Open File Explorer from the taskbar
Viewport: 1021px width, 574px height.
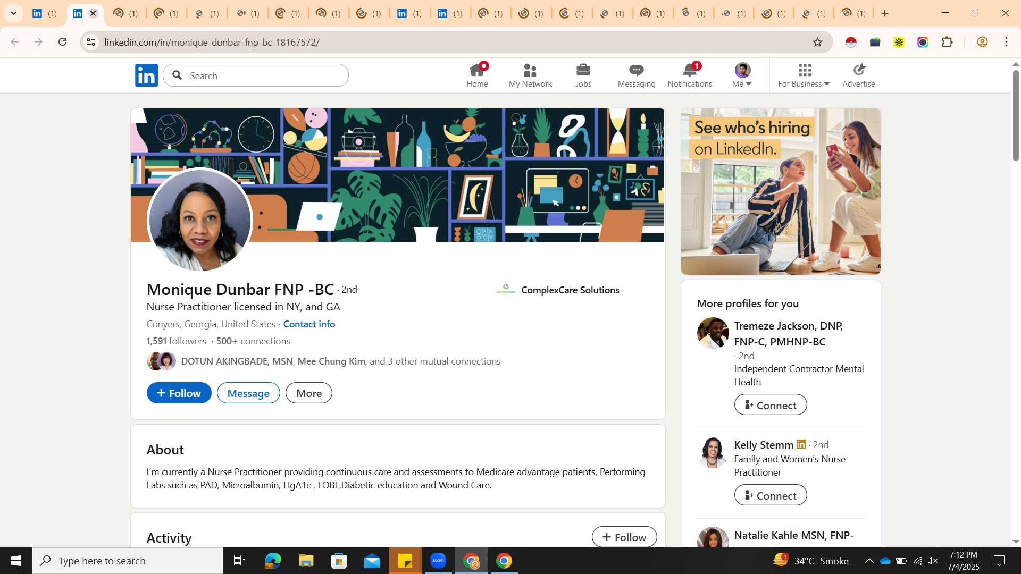[306, 561]
